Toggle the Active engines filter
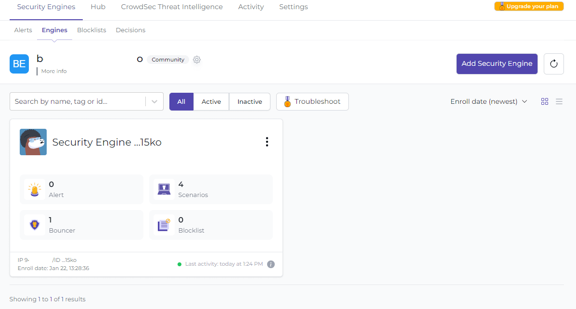This screenshot has width=576, height=309. pyautogui.click(x=211, y=101)
